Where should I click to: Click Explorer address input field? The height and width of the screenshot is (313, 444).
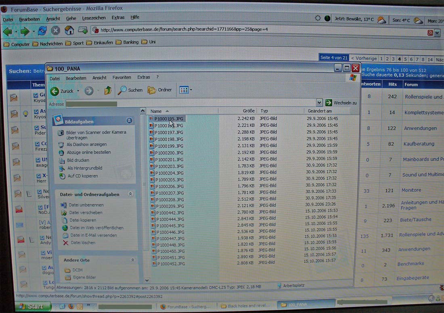pyautogui.click(x=191, y=104)
